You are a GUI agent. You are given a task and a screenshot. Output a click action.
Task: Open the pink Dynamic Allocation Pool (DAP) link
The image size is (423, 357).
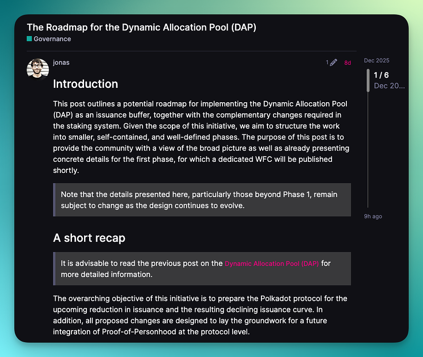point(272,264)
